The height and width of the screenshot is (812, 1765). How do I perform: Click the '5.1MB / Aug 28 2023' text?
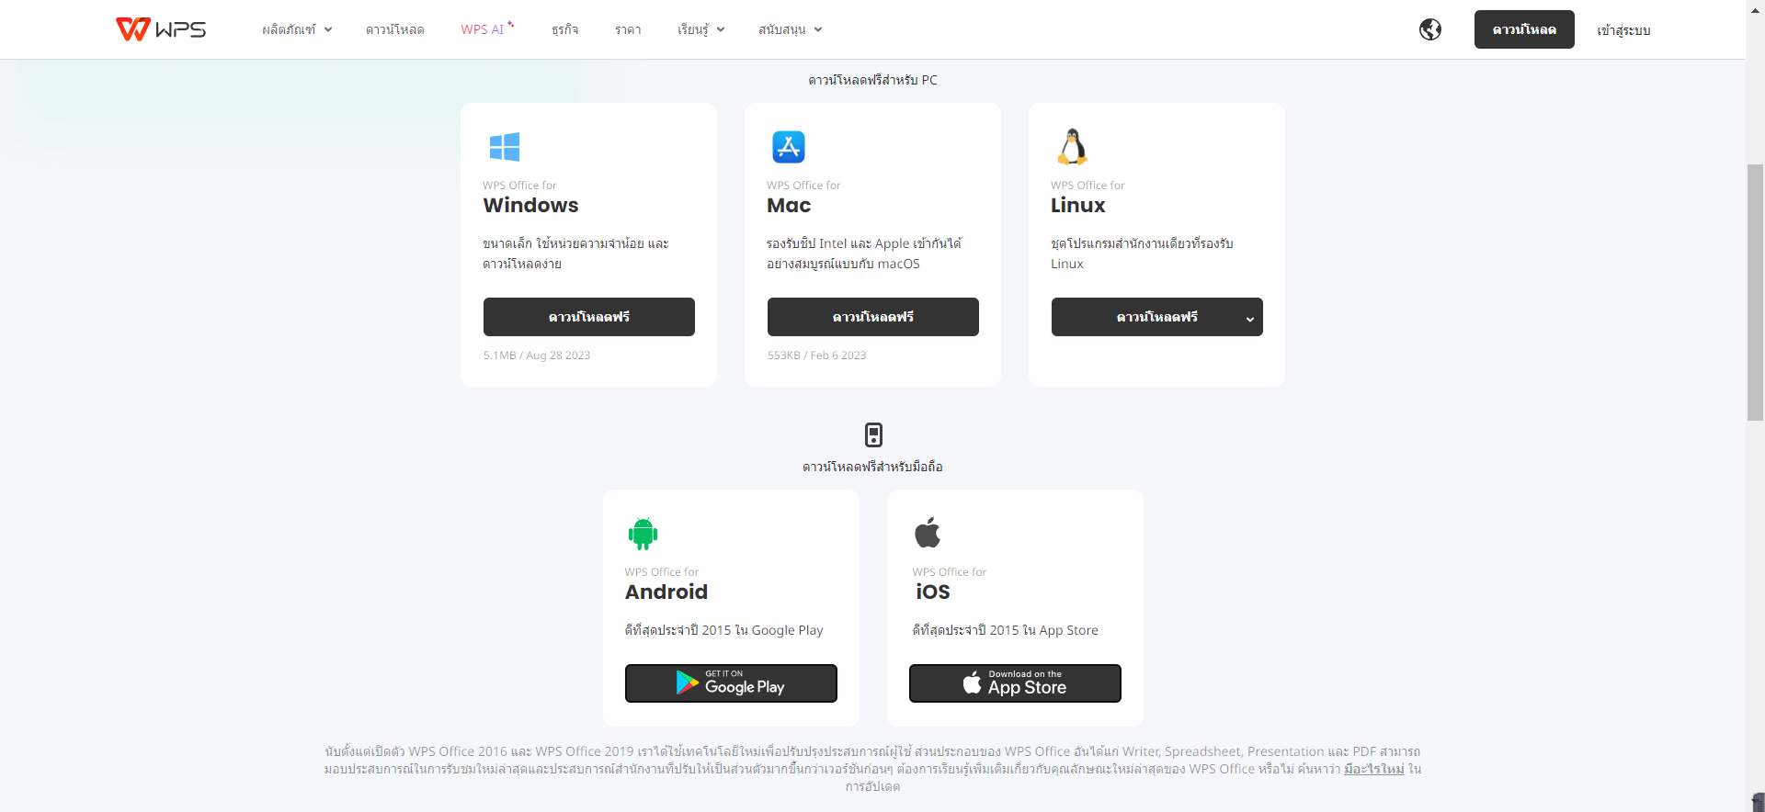tap(537, 355)
